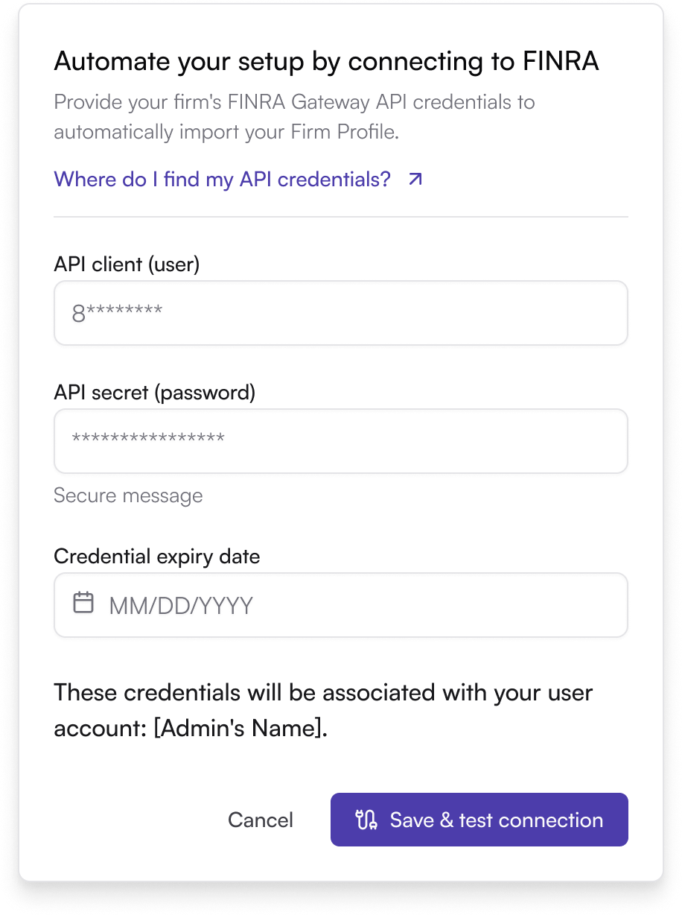Screen dimensions: 682x915
Task: Click the external arrow icon beside the credentials link
Action: [415, 179]
